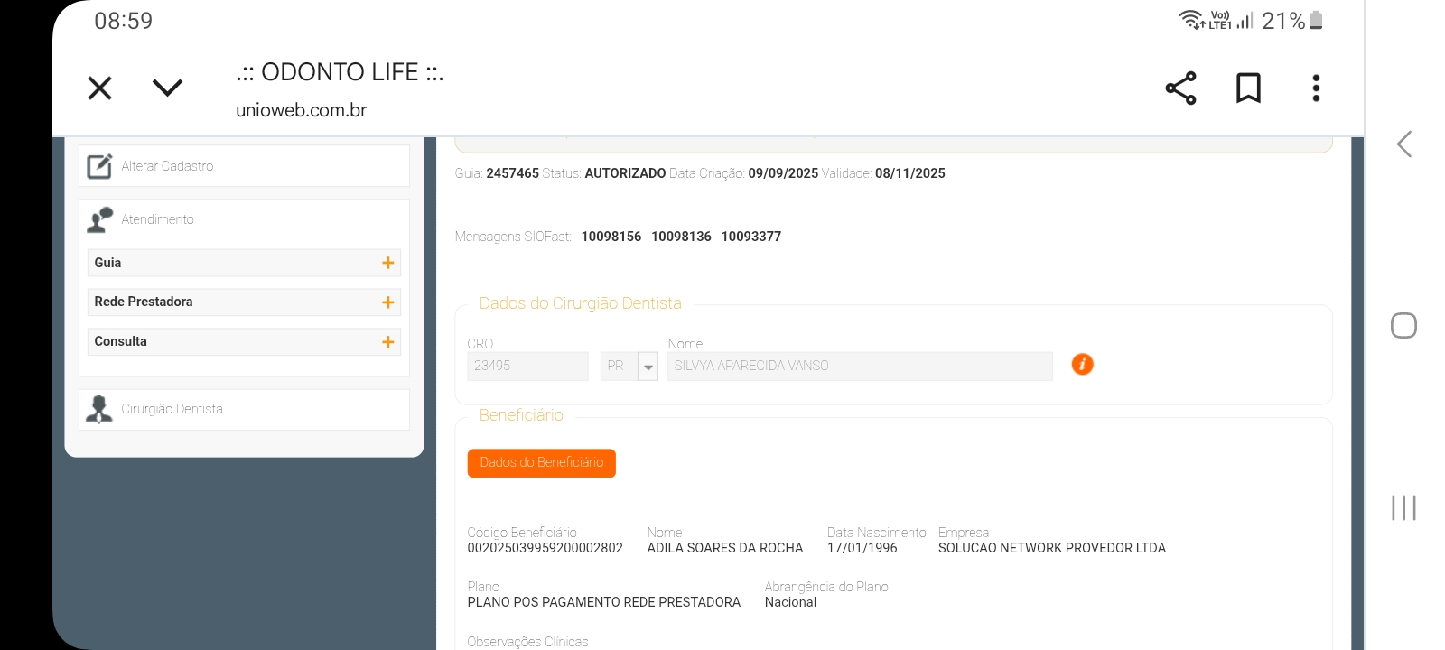Image resolution: width=1445 pixels, height=650 pixels.
Task: Click the Alterar Cadastro edit icon
Action: pyautogui.click(x=99, y=166)
